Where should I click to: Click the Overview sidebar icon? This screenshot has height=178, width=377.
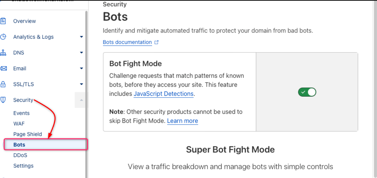click(4, 21)
